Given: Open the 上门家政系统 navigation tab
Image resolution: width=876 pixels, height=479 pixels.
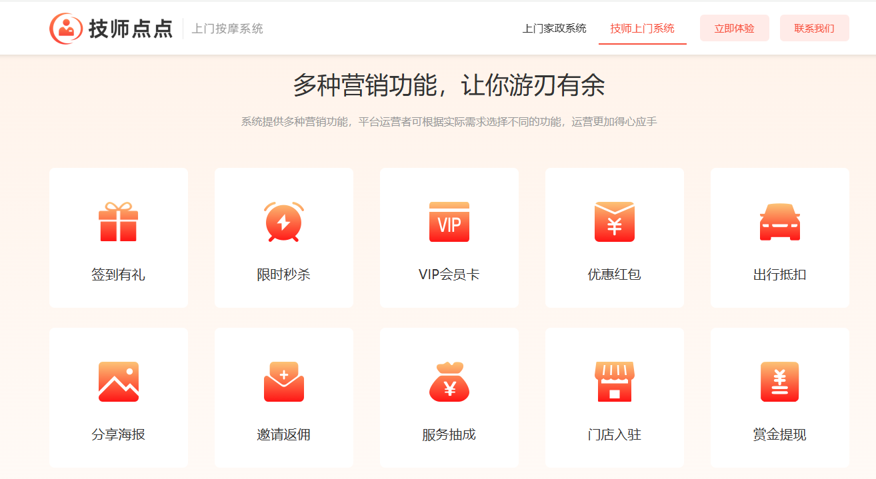Looking at the screenshot, I should [554, 29].
